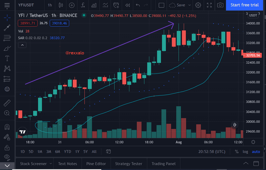Open chart settings gear

(x=198, y=5)
